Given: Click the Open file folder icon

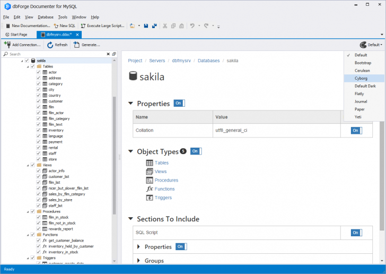Looking at the screenshot, I should click(133, 25).
